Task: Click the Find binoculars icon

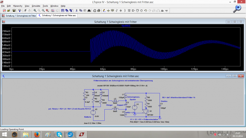Action: (89, 11)
